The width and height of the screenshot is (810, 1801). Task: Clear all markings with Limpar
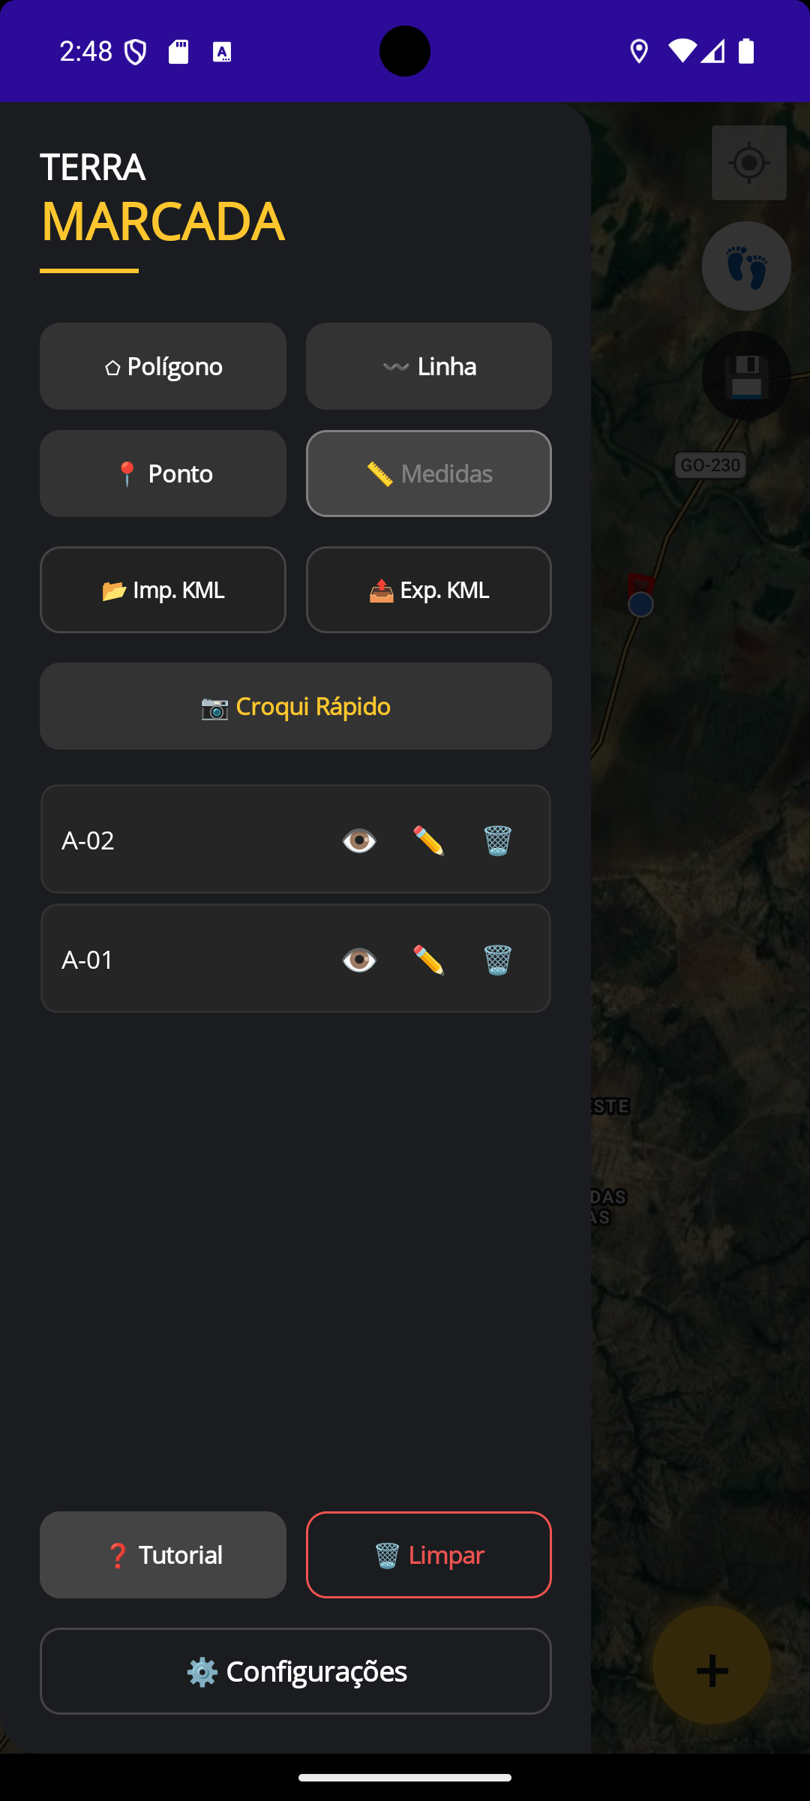click(428, 1555)
